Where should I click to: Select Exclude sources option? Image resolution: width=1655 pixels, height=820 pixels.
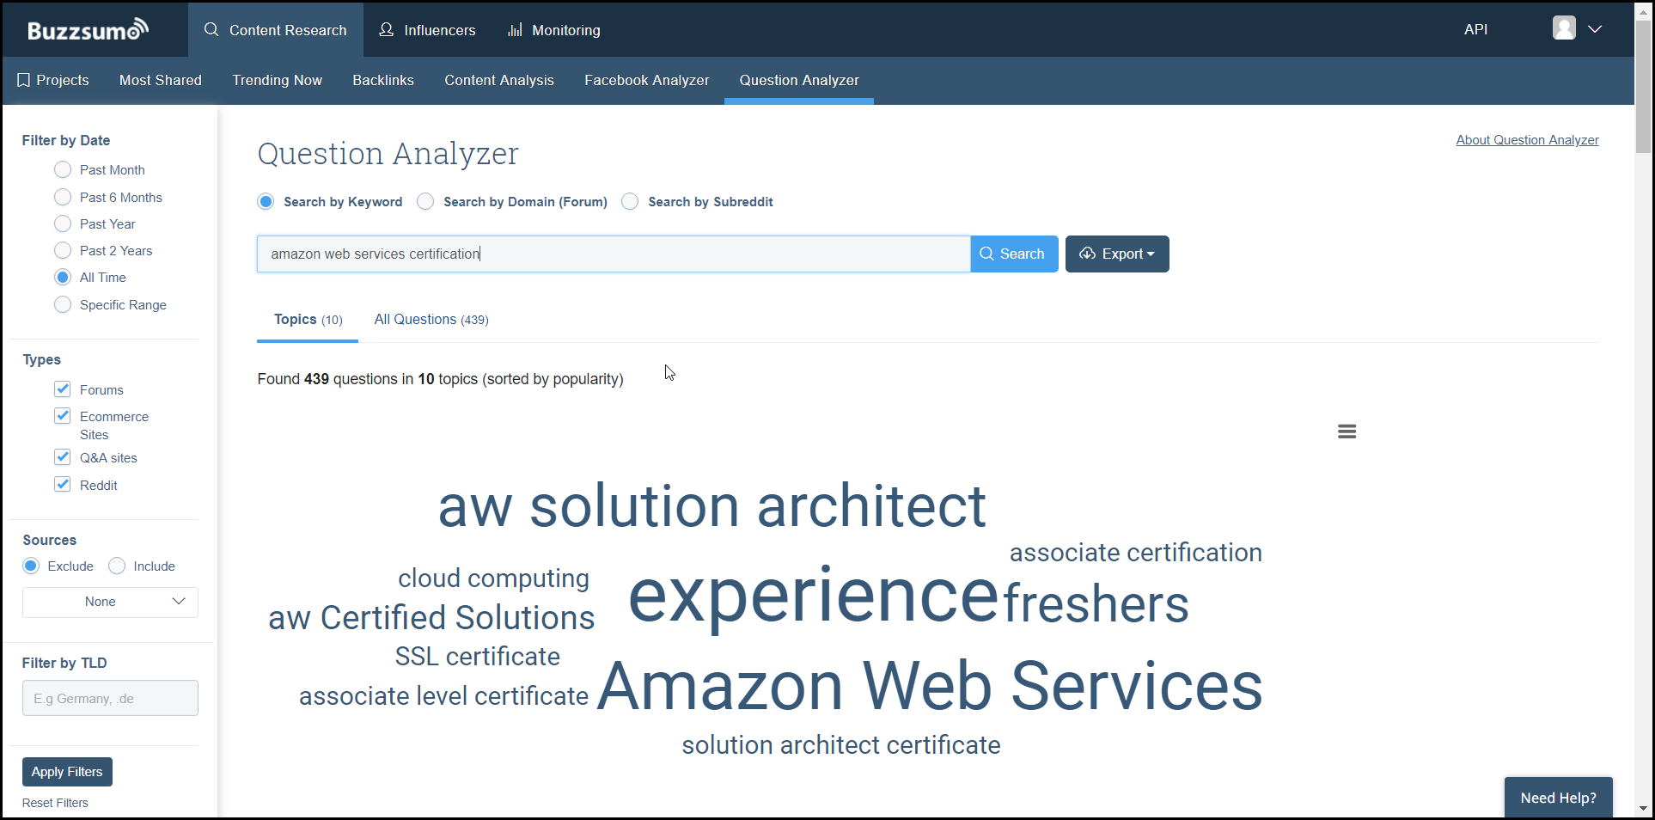31,566
